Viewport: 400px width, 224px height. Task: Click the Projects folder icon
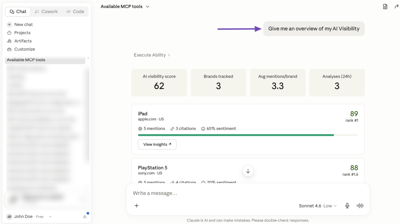click(x=9, y=33)
